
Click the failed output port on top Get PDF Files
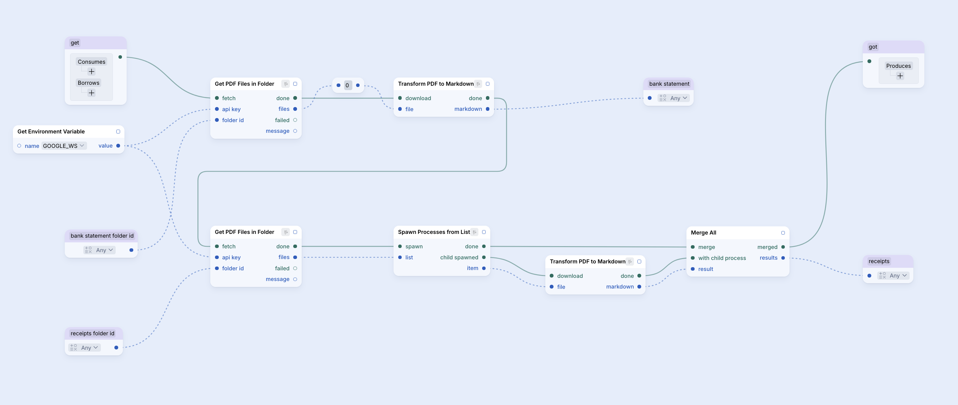click(x=295, y=120)
